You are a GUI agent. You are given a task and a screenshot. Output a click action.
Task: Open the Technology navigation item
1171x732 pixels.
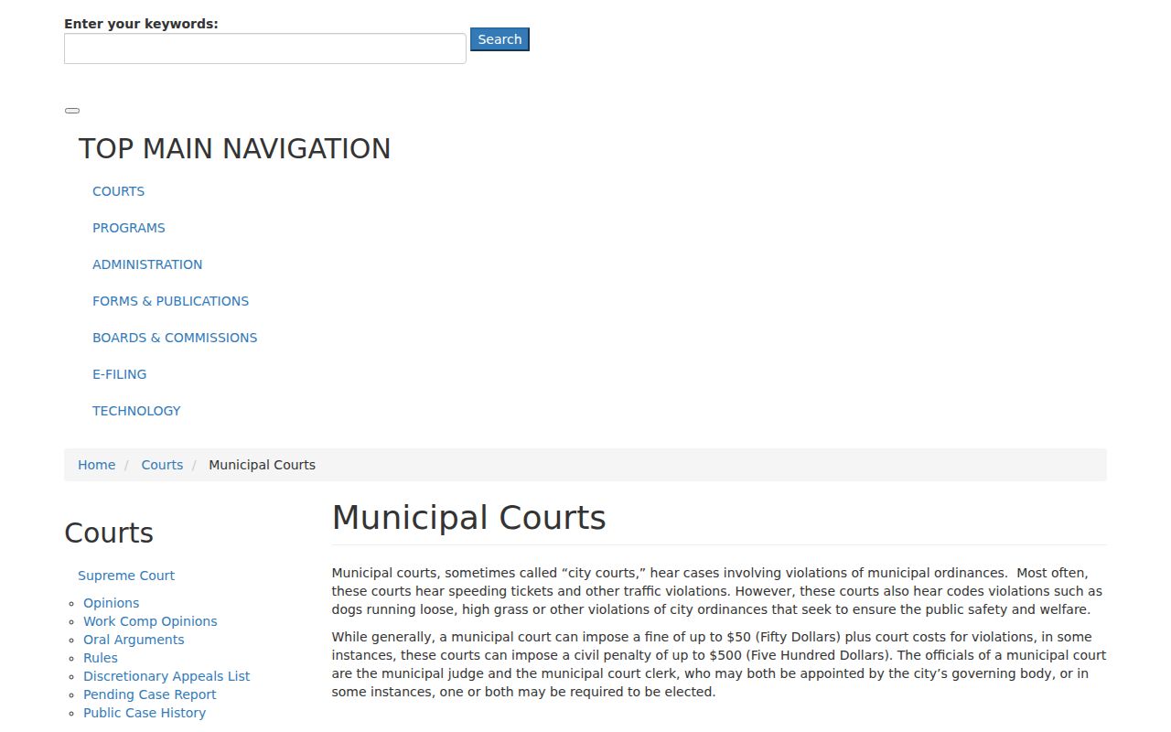(136, 411)
